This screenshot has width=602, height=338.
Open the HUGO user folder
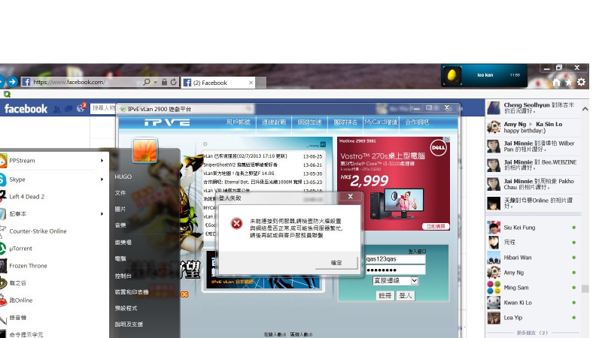123,177
